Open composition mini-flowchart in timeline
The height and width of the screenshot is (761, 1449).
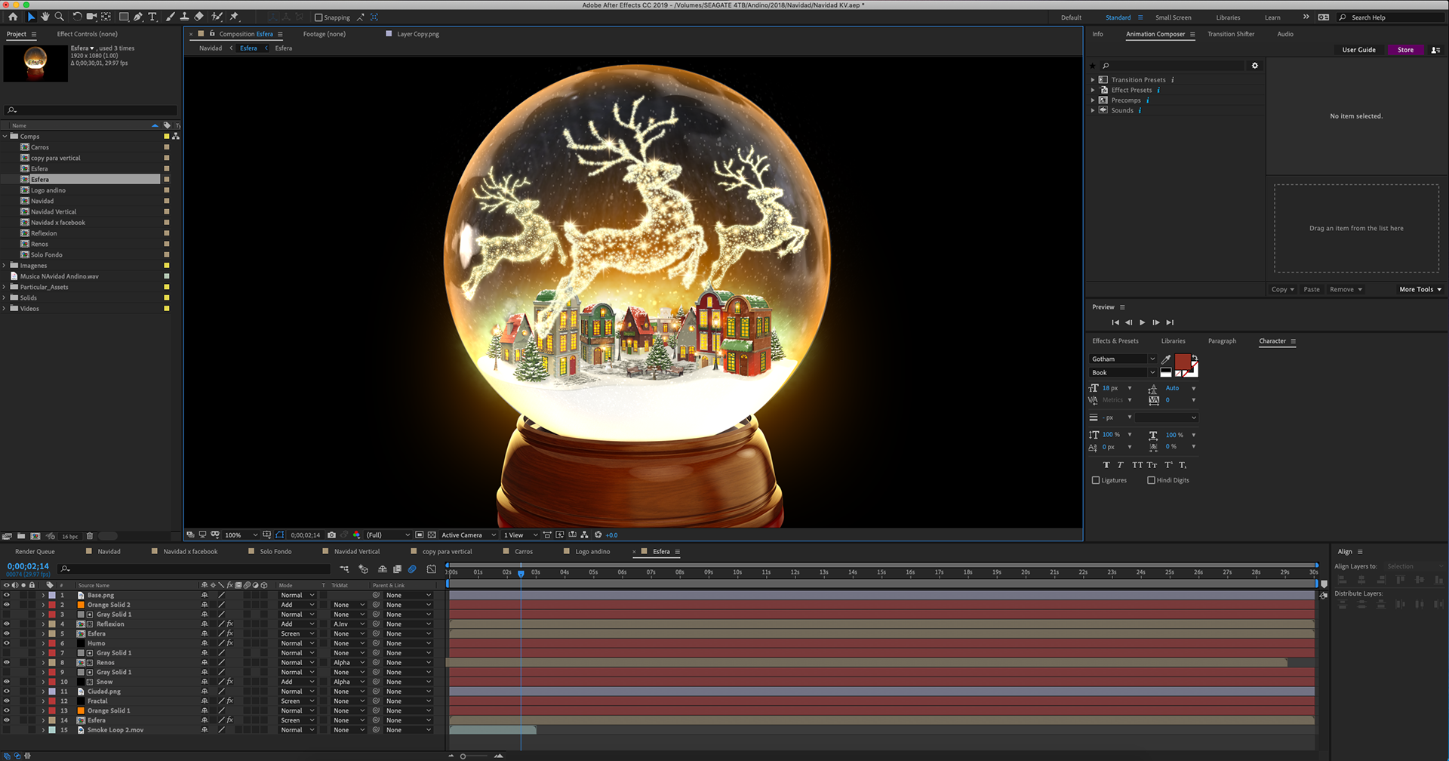coord(344,569)
